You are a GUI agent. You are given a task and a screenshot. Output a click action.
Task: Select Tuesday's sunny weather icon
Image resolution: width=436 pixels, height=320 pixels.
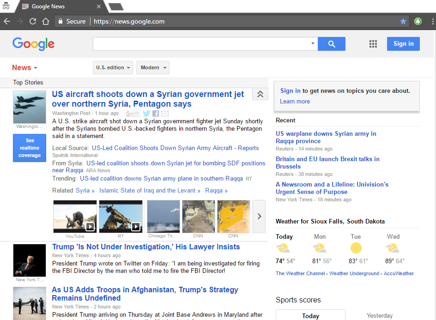(356, 248)
